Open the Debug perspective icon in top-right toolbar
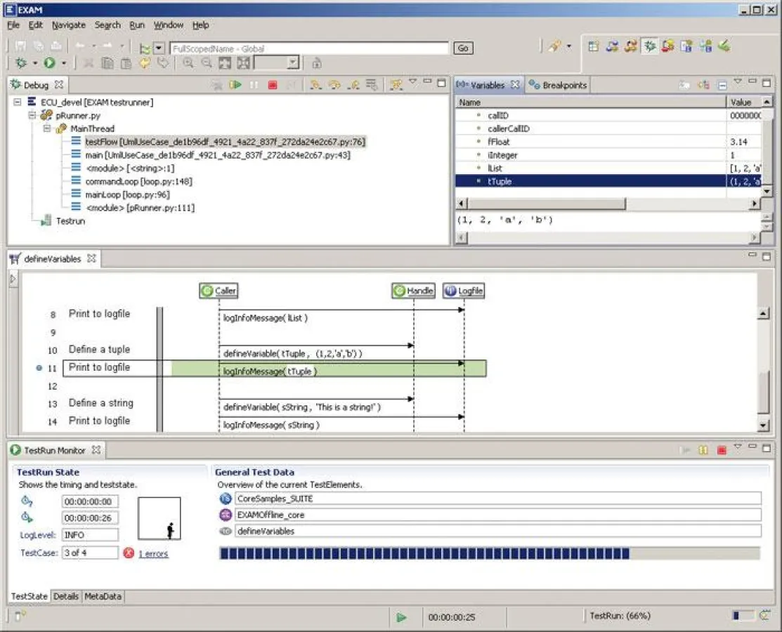Viewport: 782px width, 632px height. [x=650, y=46]
